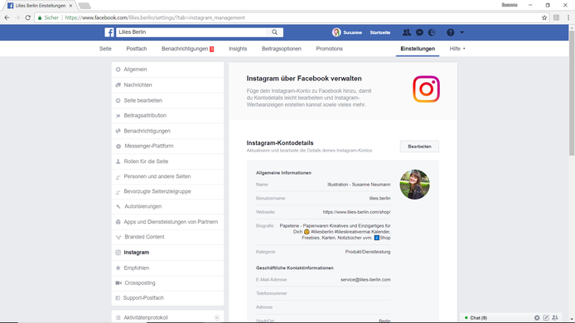Open Autorisierungen settings
The height and width of the screenshot is (323, 575).
coord(167,206)
